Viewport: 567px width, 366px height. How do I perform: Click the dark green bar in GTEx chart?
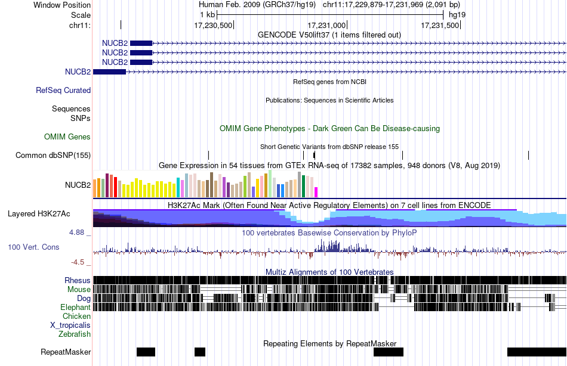[304, 187]
